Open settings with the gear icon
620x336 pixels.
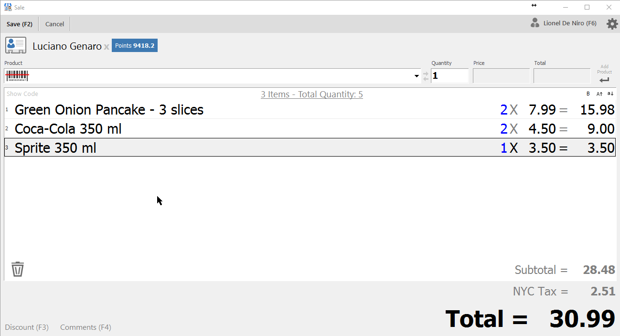point(612,23)
